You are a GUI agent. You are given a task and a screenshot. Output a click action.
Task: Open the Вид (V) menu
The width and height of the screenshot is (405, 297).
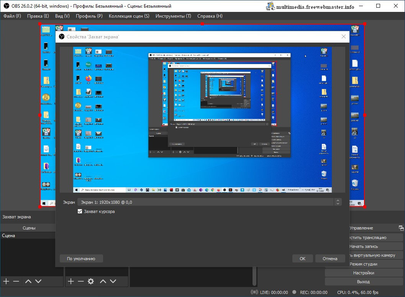[62, 16]
